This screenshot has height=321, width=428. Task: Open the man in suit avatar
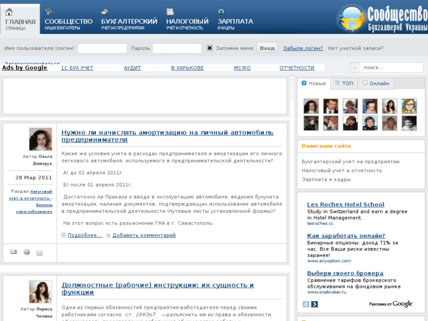pyautogui.click(x=330, y=106)
